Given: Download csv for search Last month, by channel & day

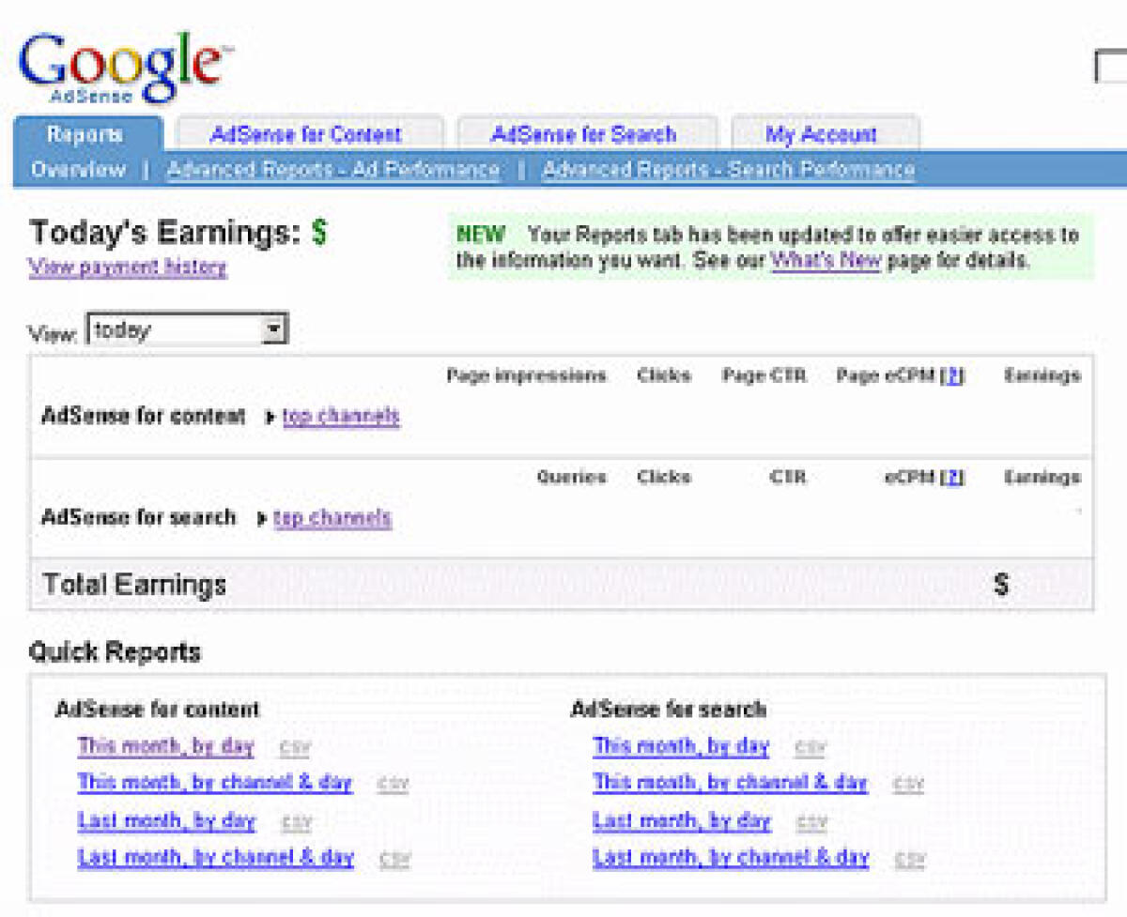Looking at the screenshot, I should pos(910,859).
